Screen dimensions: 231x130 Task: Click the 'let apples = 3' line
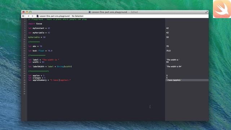pos(36,75)
